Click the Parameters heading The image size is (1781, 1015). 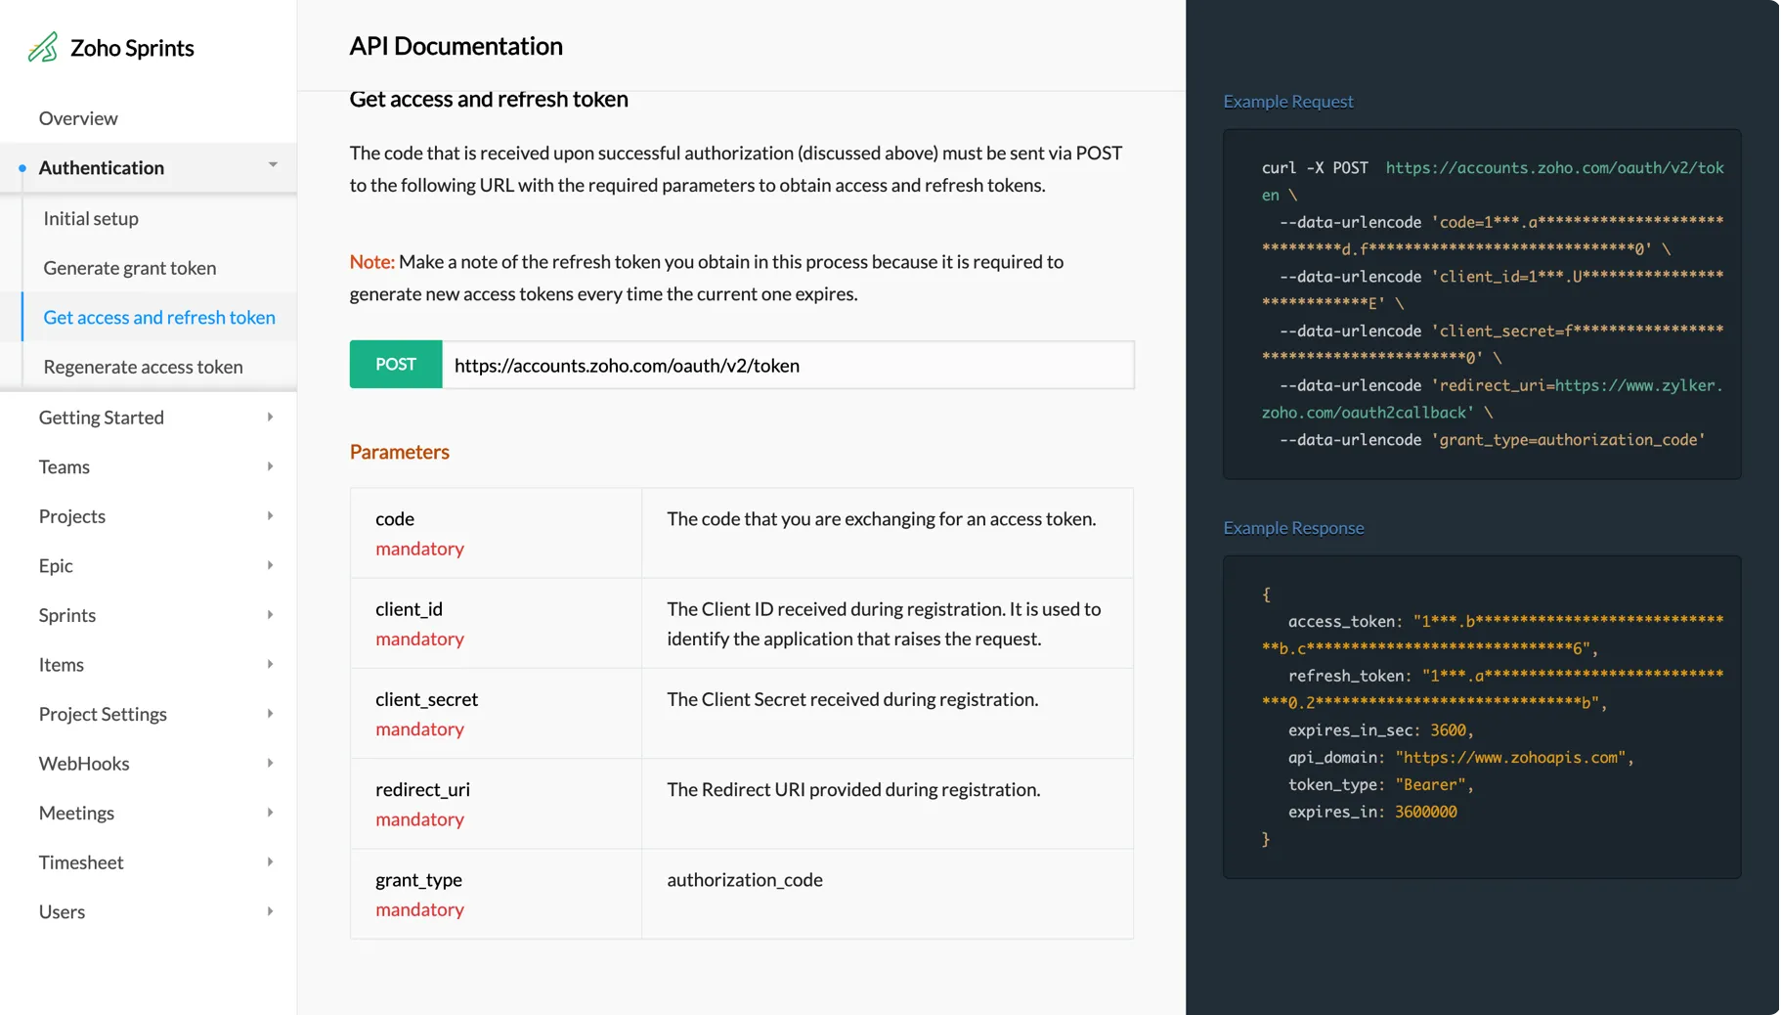coord(400,452)
